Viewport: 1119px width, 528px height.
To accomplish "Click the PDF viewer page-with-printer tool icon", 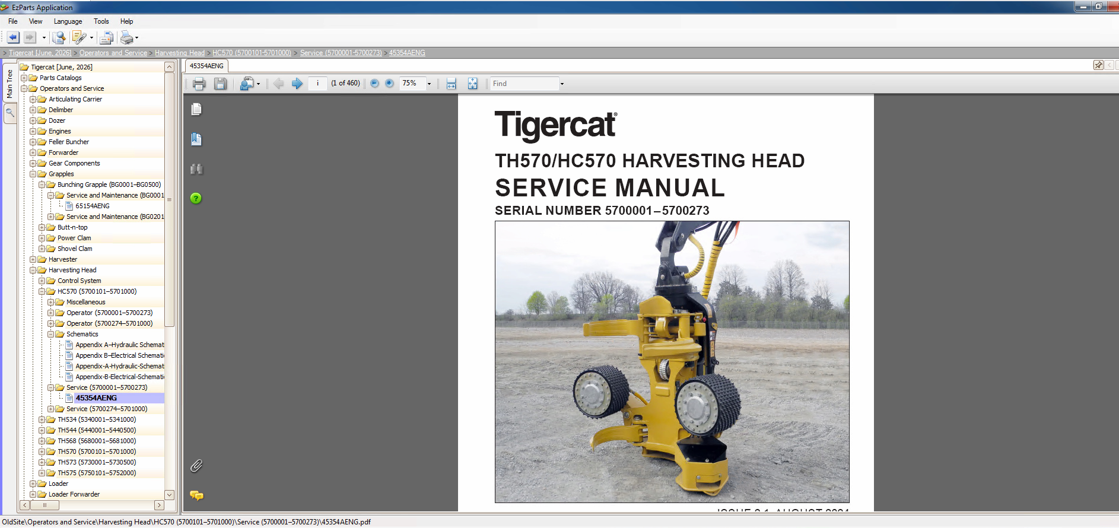I will [x=246, y=84].
